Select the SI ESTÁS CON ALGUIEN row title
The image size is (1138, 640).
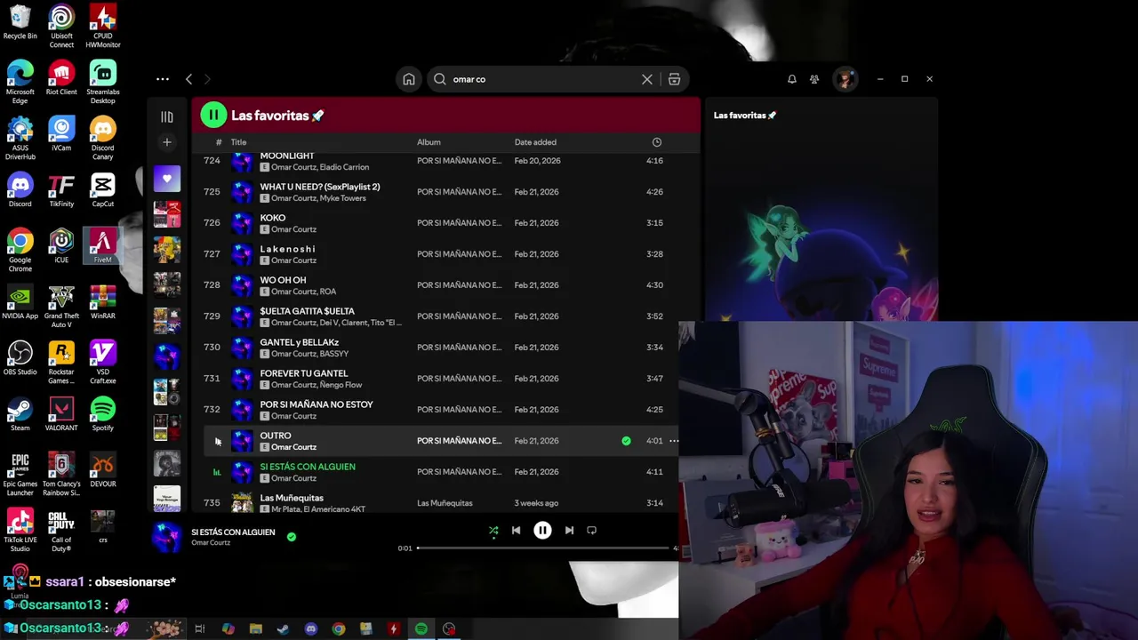pos(308,467)
